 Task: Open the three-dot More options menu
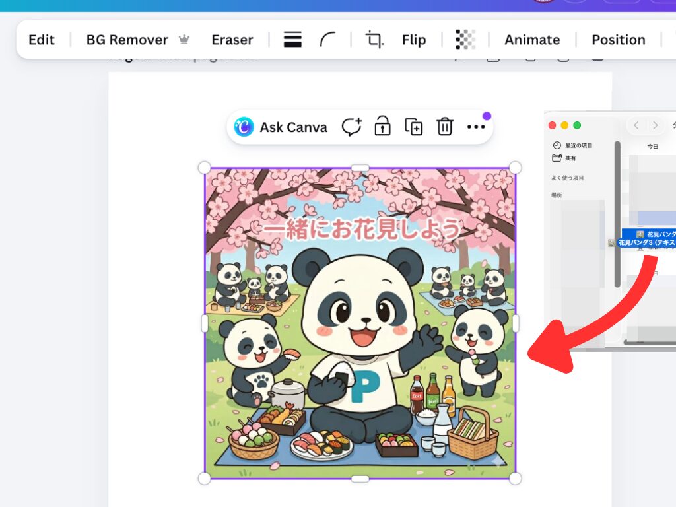[x=476, y=127]
